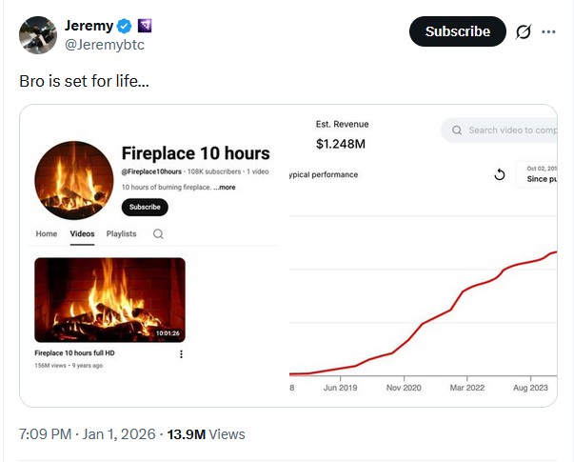This screenshot has height=462, width=574.
Task: Click the fireplace channel avatar image
Action: pyautogui.click(x=74, y=180)
